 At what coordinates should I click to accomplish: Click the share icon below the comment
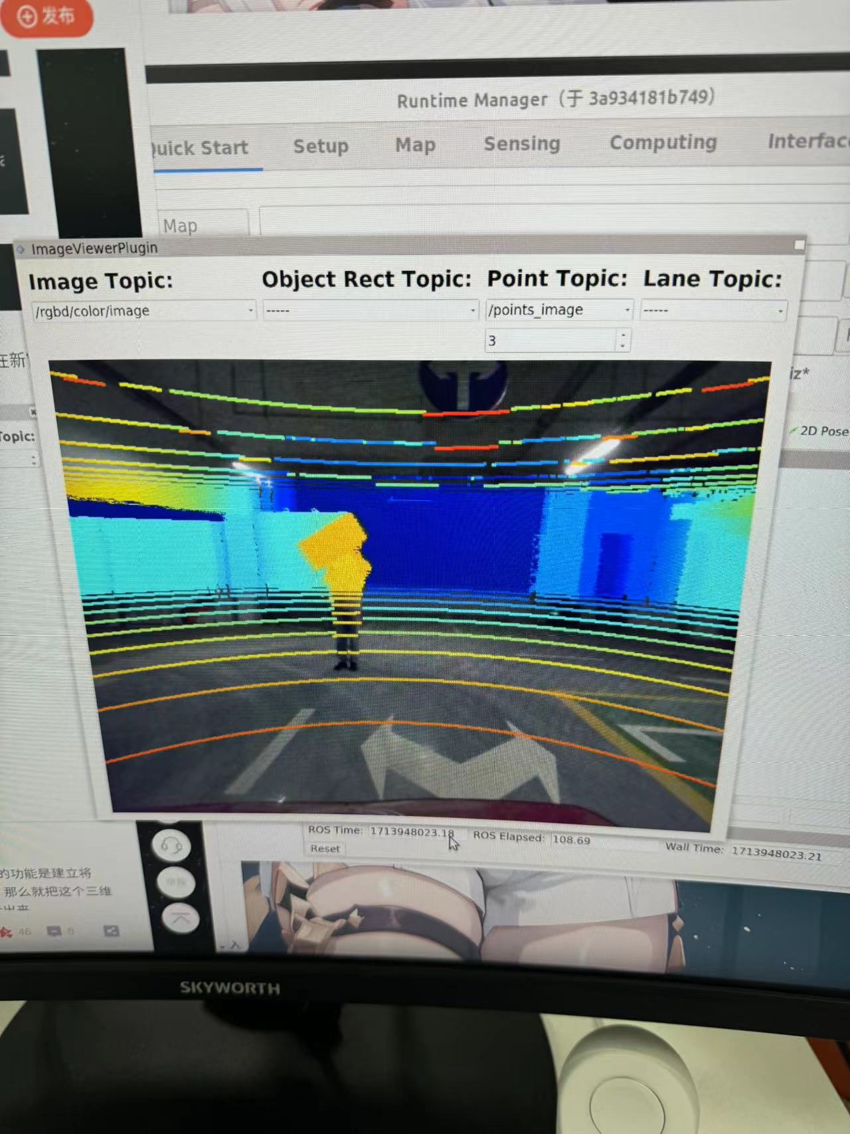[112, 931]
